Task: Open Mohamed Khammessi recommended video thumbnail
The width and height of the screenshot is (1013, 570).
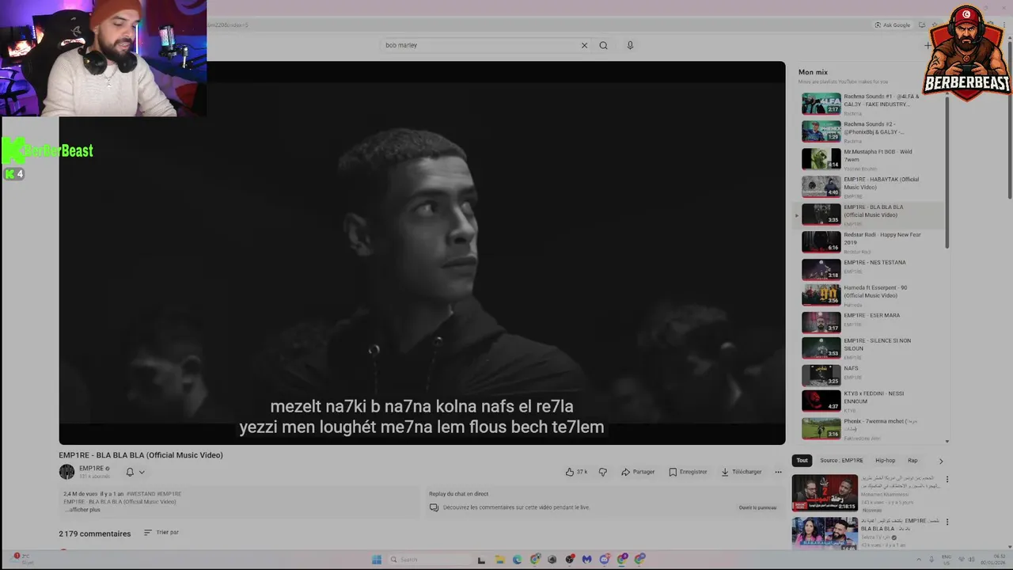Action: [825, 492]
